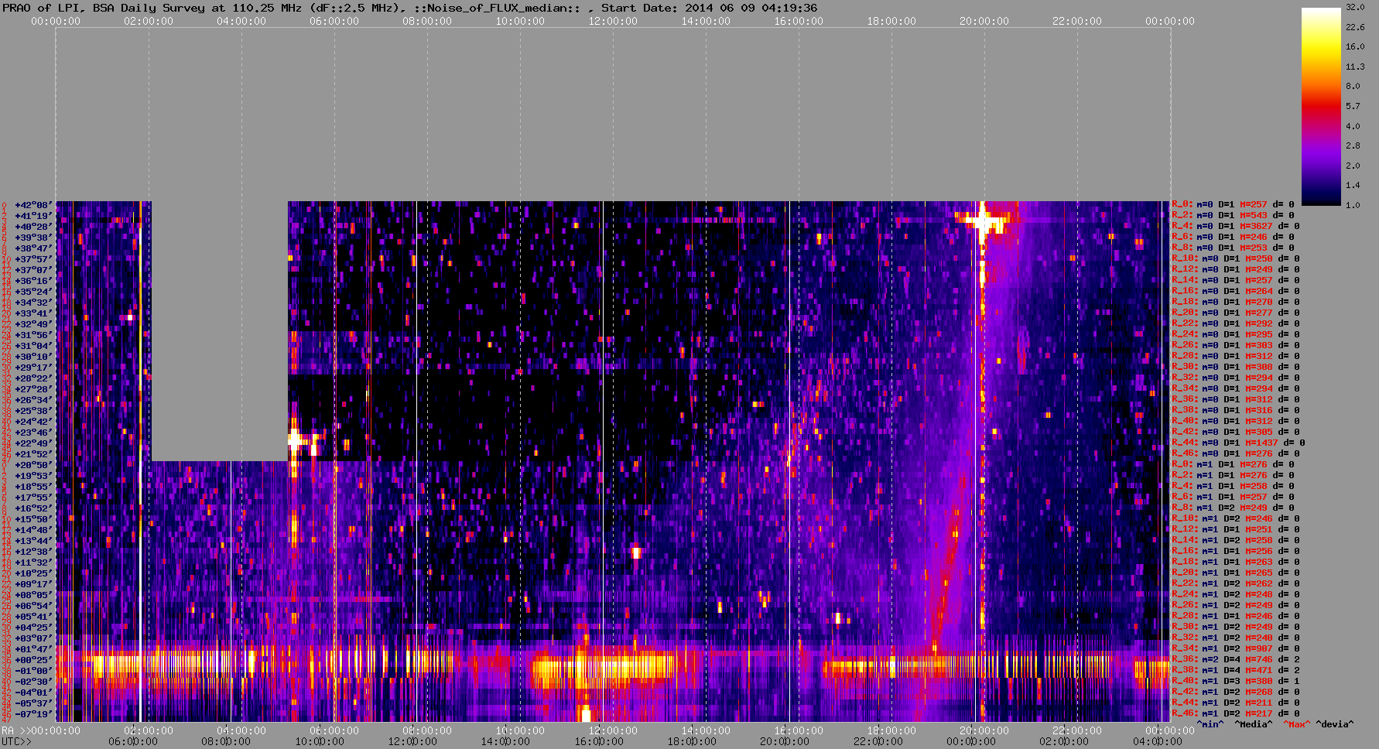Click 18:00:00 on the UTC axis row

pos(692,741)
